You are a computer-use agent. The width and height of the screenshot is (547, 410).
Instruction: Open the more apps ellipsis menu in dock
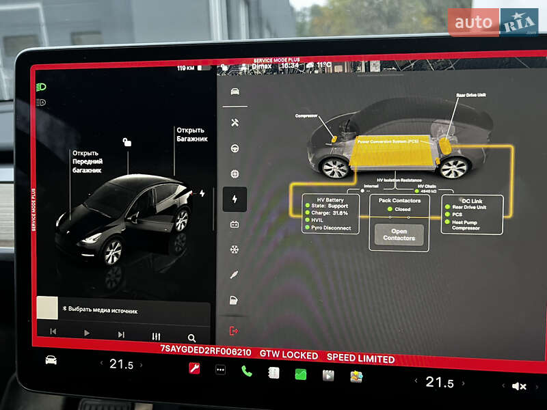(220, 371)
